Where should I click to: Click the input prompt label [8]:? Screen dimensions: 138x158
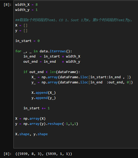[7, 5]
